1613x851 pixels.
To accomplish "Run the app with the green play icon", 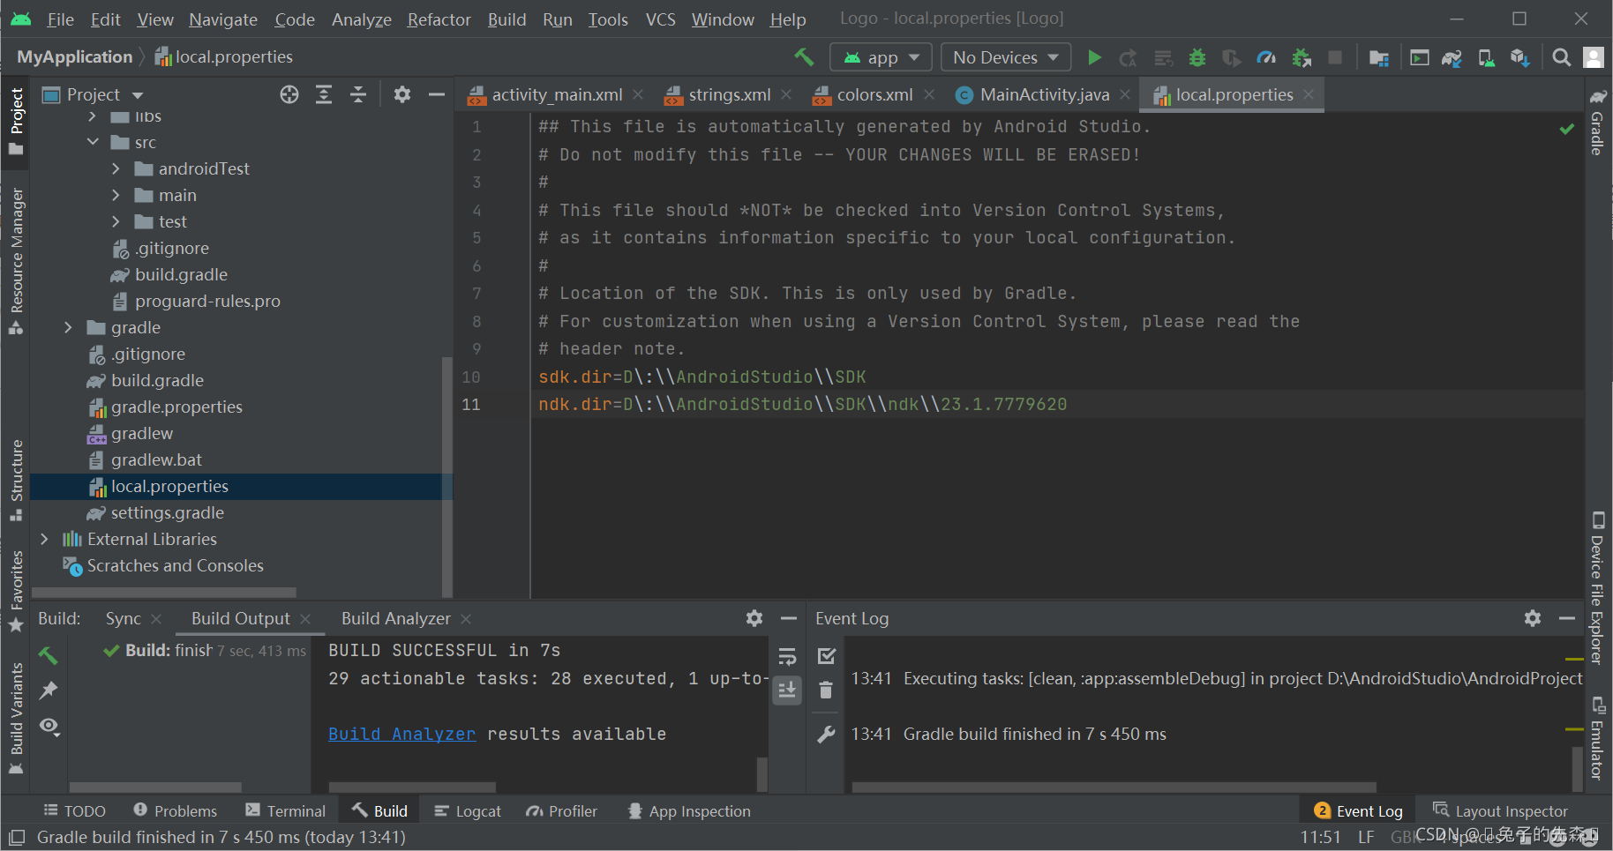I will tap(1094, 57).
